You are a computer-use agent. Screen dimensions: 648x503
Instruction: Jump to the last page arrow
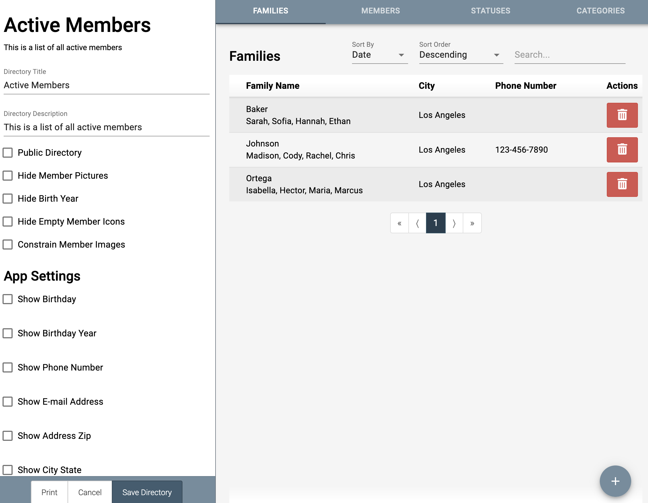[x=472, y=223]
